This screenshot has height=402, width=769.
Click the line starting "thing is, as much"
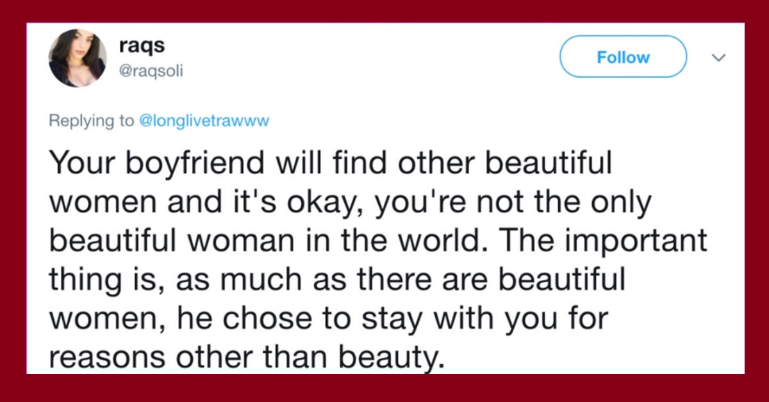click(337, 278)
